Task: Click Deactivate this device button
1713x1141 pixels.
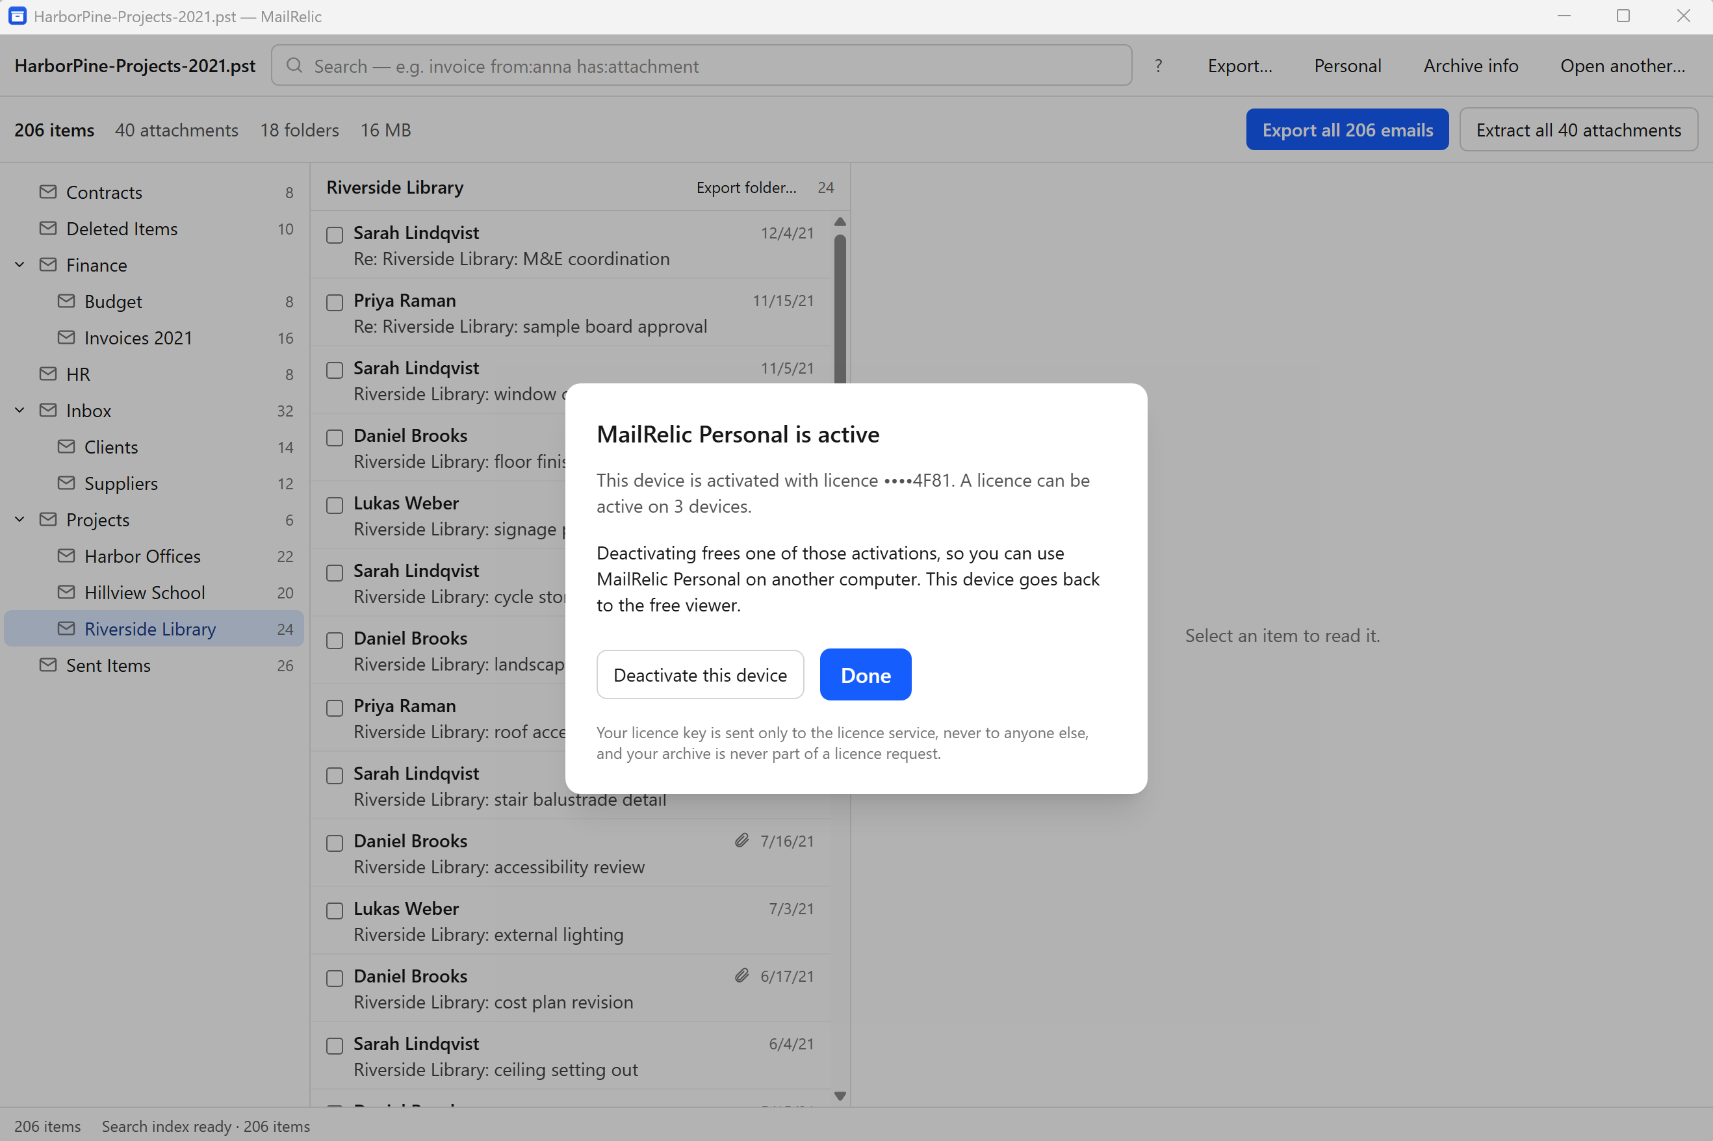Action: click(700, 674)
